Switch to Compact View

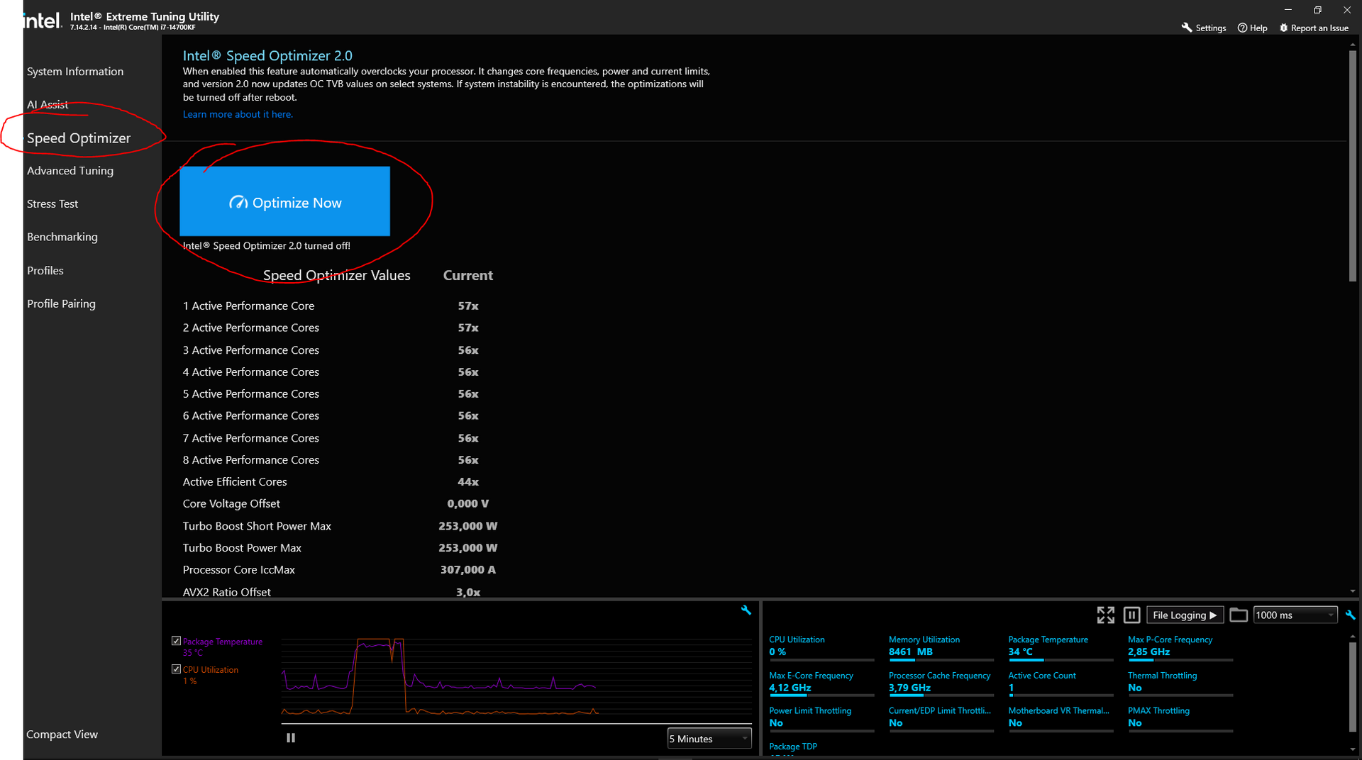pyautogui.click(x=62, y=734)
